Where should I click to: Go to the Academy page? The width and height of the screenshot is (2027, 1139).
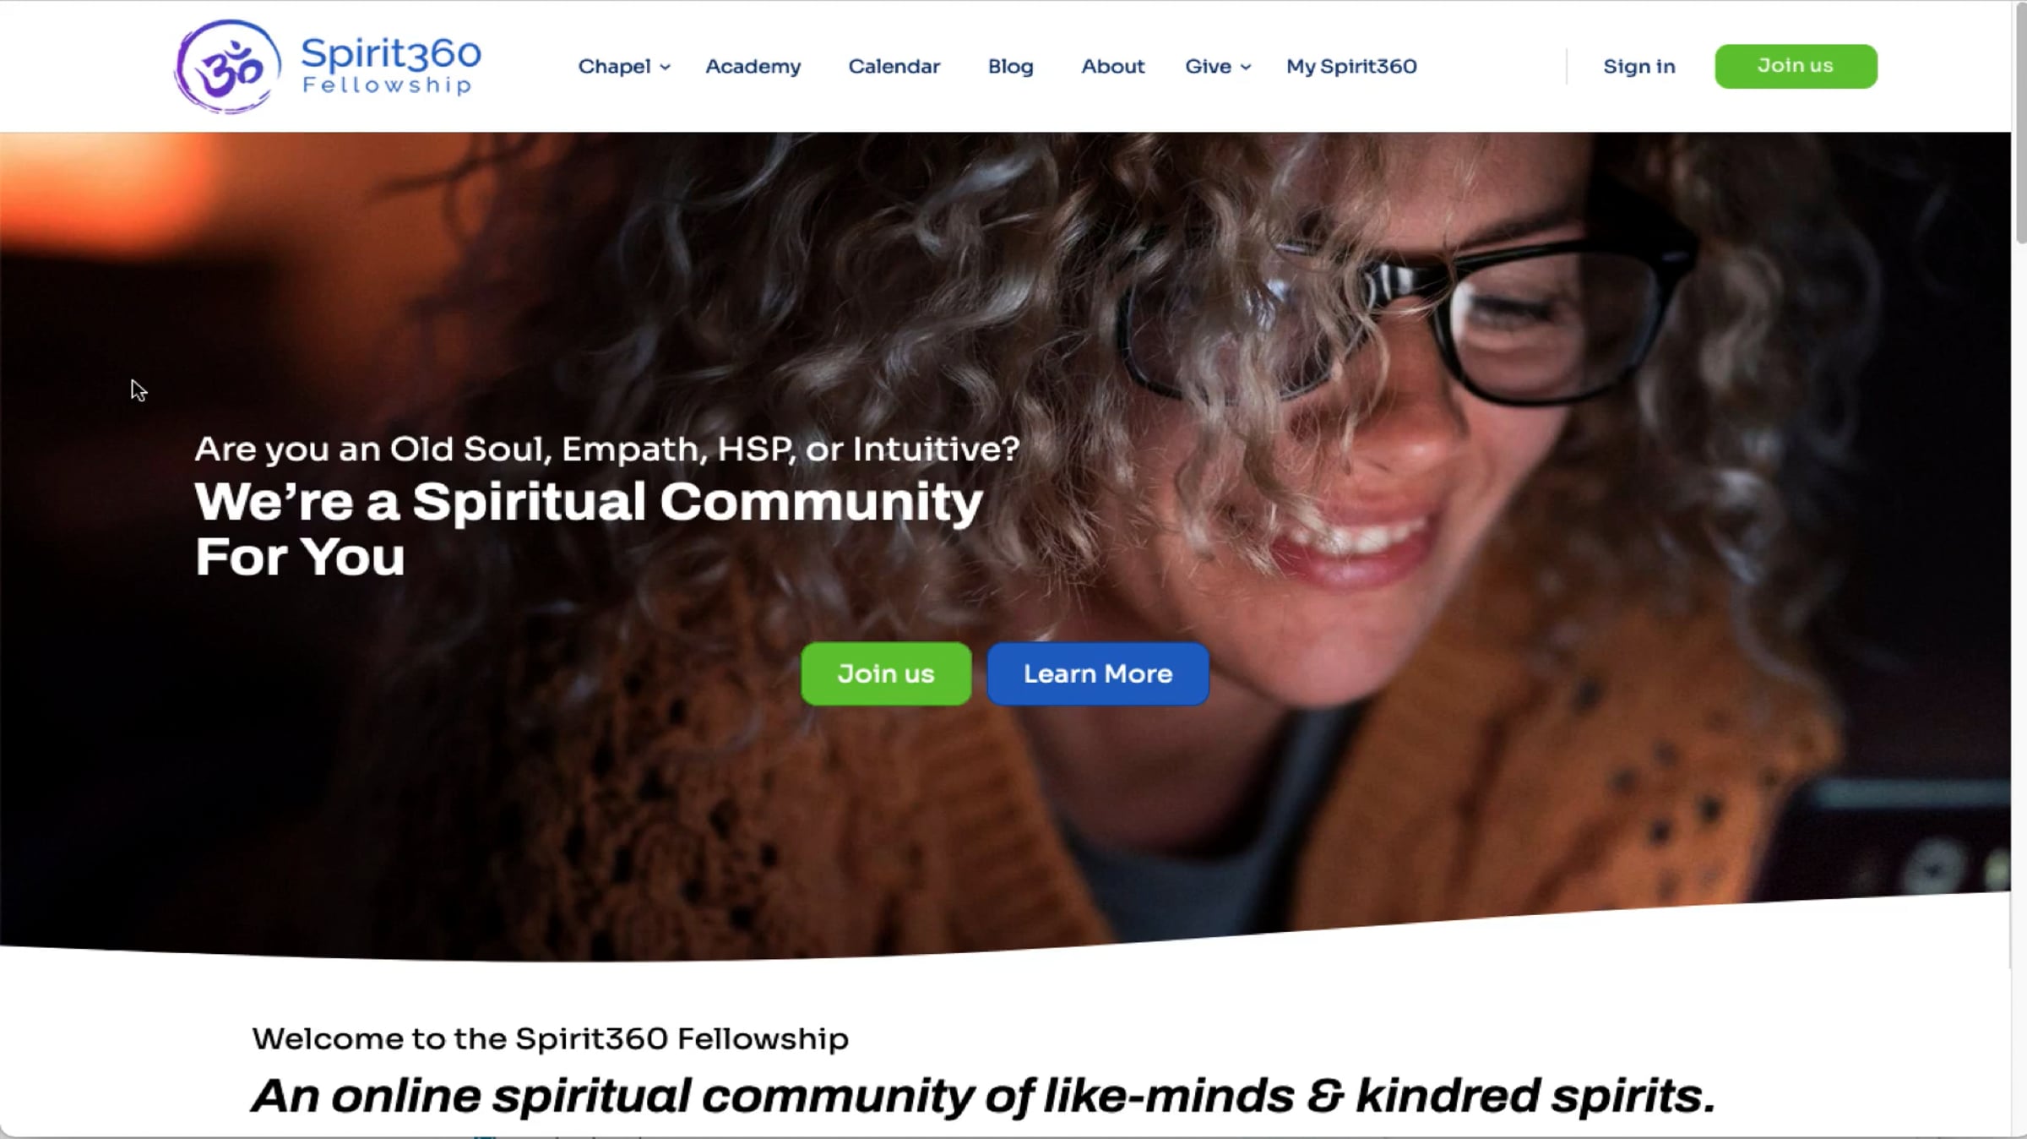point(753,66)
